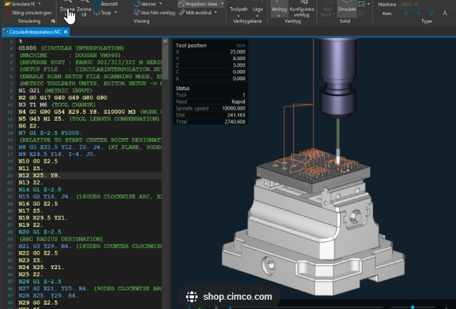Select line 'N28 X25. Y29. R4.'
Image resolution: width=456 pixels, height=309 pixels.
coord(48,295)
